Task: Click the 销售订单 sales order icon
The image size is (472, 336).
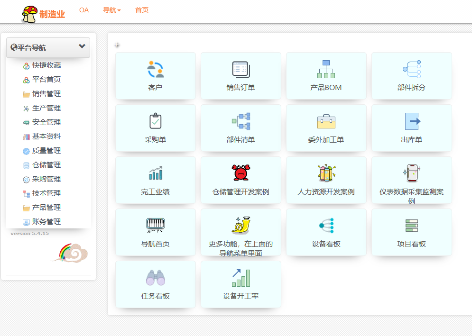Action: click(241, 70)
